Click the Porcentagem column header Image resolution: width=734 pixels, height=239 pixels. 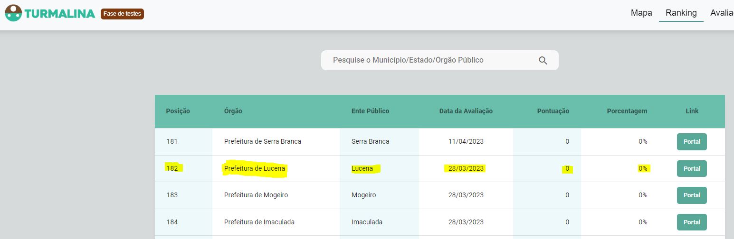tap(627, 111)
